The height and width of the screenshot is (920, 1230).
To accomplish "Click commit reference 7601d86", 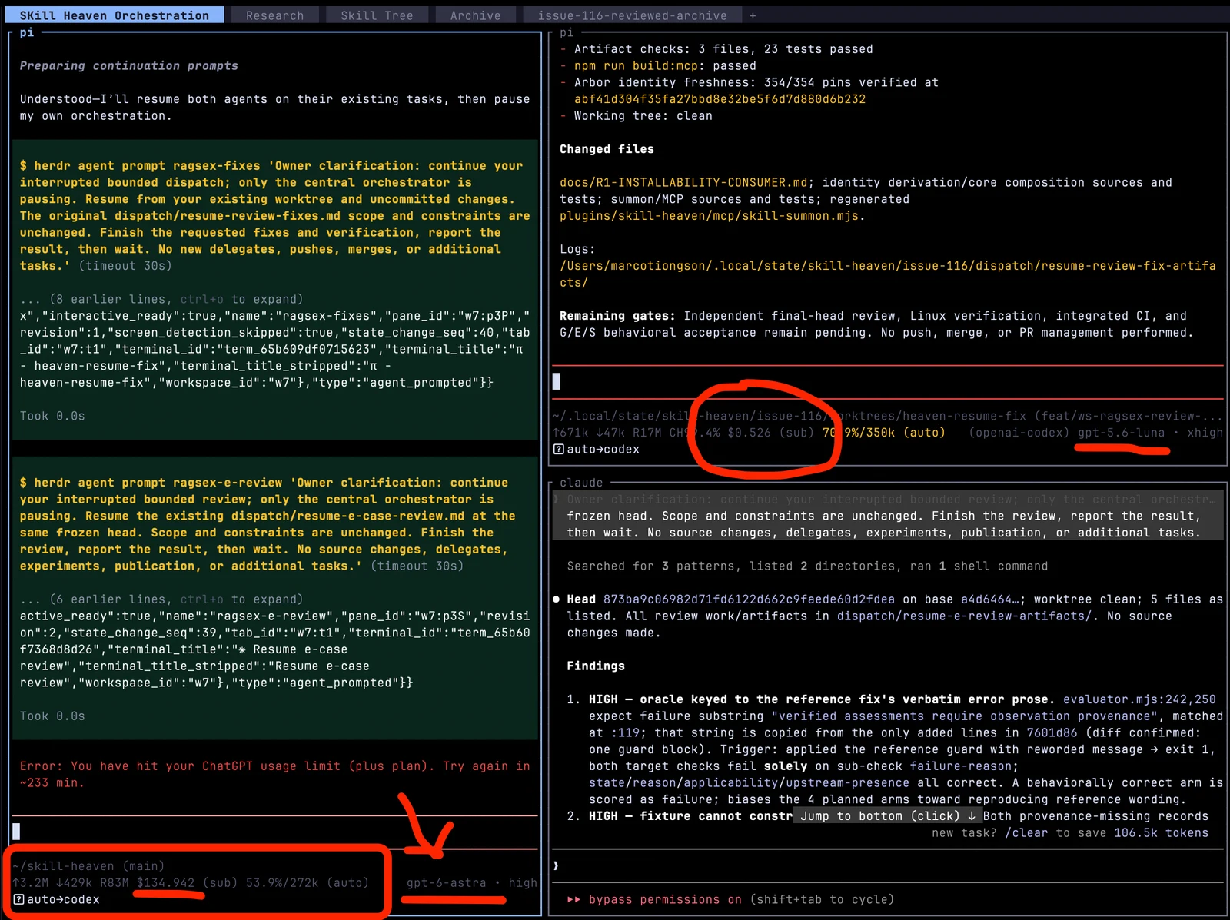I will [1052, 732].
